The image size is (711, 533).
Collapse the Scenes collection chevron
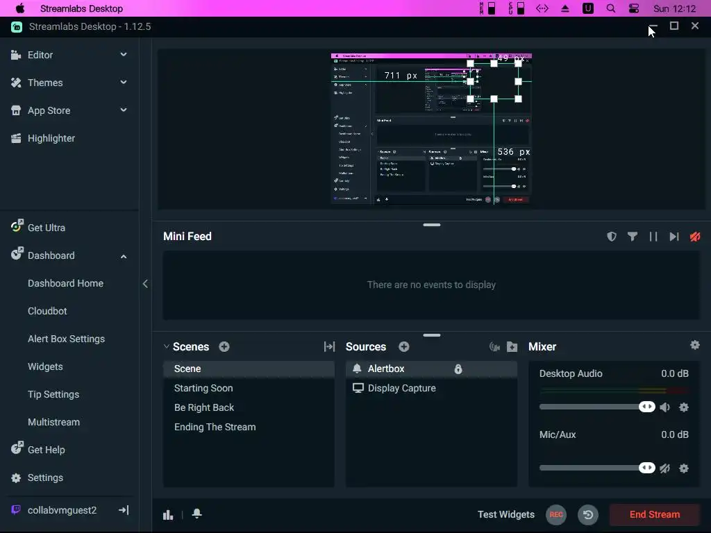[166, 347]
